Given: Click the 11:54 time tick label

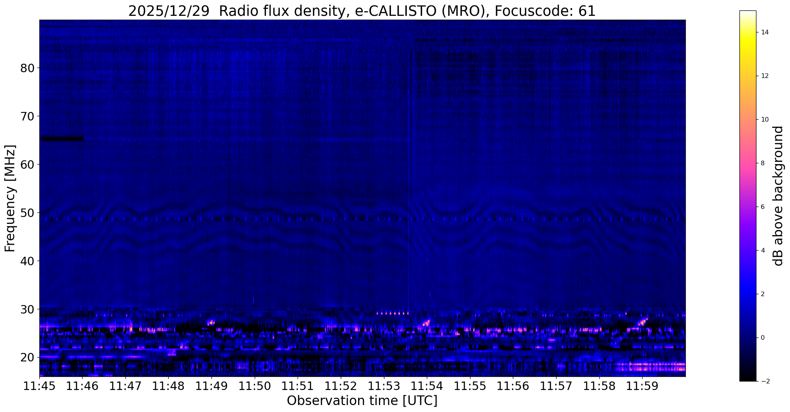Looking at the screenshot, I should (x=427, y=386).
